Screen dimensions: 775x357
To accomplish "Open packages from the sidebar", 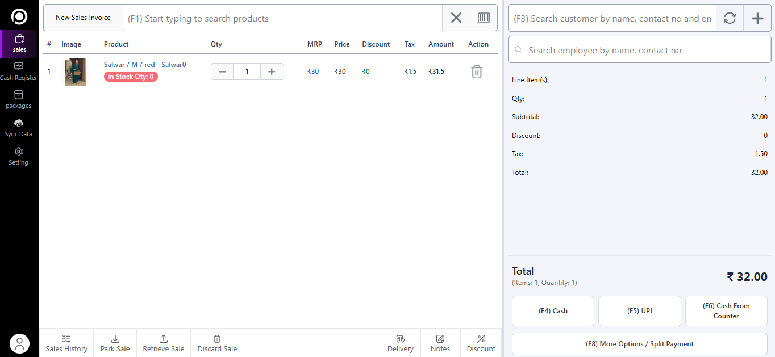I will 19,100.
